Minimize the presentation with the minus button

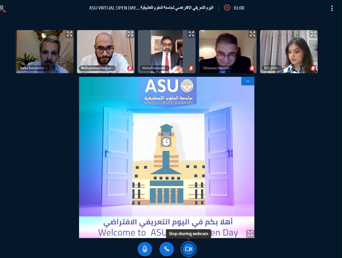point(248,81)
